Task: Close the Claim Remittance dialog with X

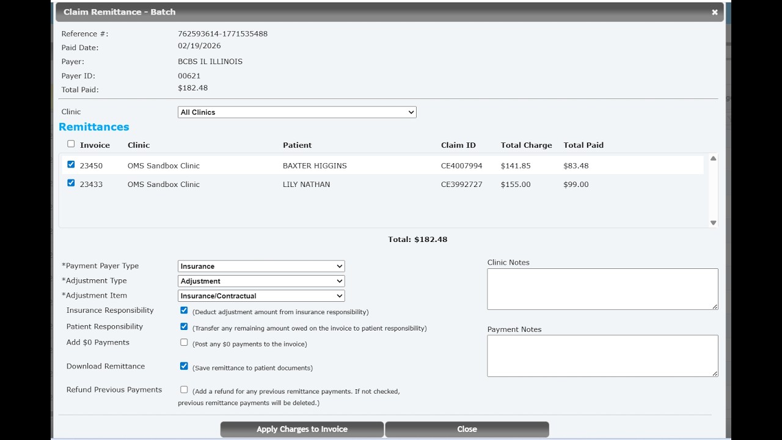Action: click(x=714, y=12)
